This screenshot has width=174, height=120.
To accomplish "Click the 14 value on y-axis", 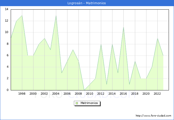I will coord(7,9).
